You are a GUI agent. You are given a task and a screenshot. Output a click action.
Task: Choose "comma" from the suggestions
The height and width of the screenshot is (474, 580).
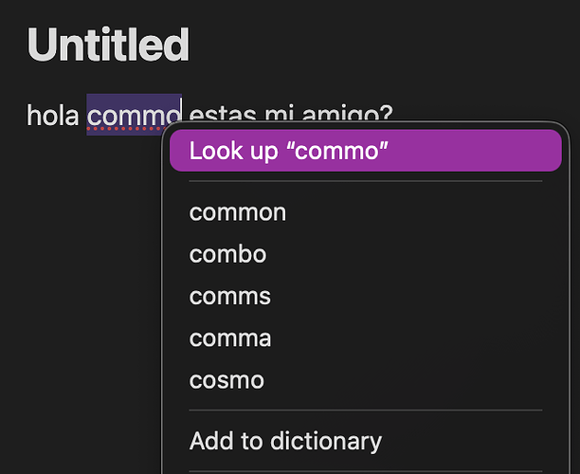coord(230,337)
